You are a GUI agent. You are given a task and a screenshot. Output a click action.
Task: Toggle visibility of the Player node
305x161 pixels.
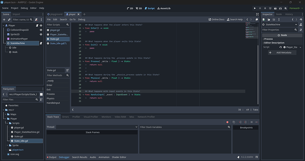(x=41, y=26)
